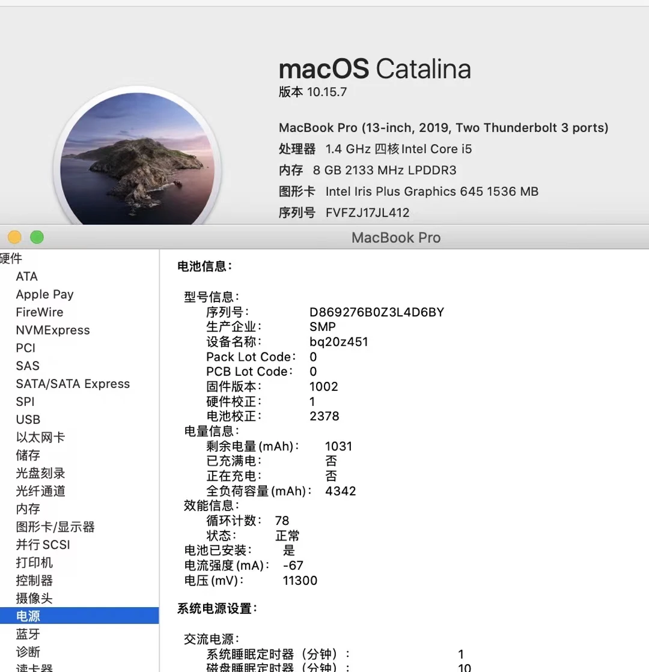Open the 诊断 section
This screenshot has height=672, width=649.
27,652
